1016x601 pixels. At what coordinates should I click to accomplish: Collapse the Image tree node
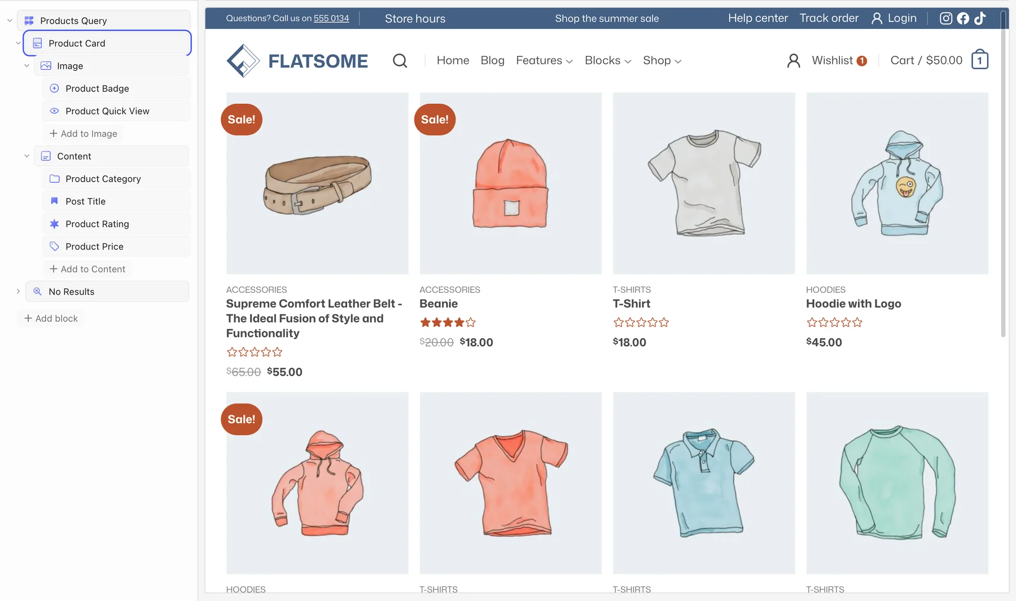pos(27,65)
